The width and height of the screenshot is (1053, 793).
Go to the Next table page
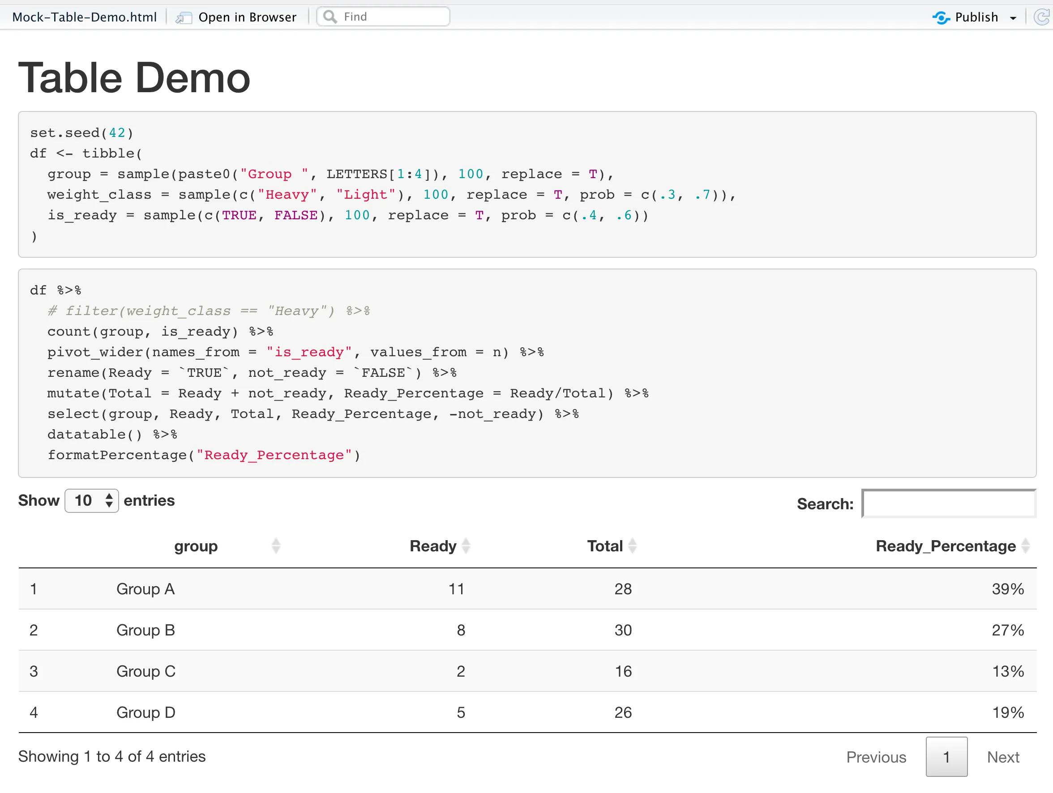(x=1002, y=757)
